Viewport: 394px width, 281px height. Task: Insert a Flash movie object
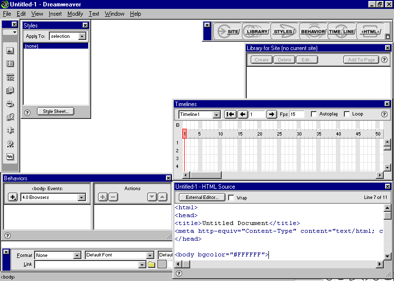[10, 143]
